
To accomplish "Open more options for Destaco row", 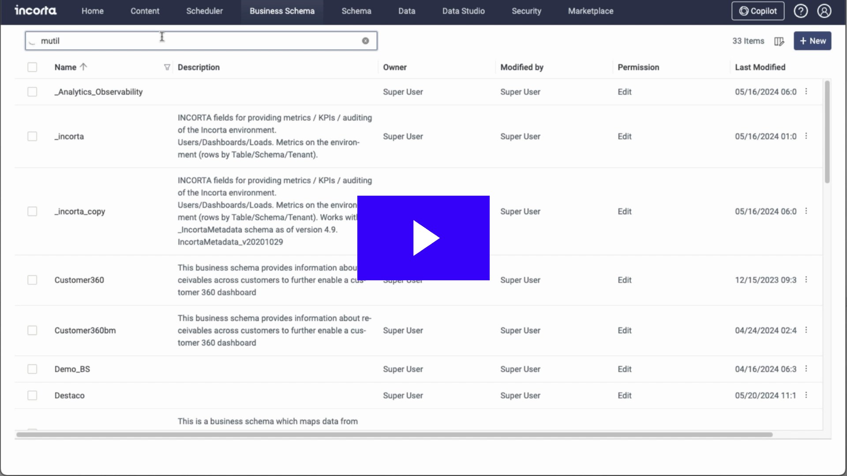I will click(806, 395).
